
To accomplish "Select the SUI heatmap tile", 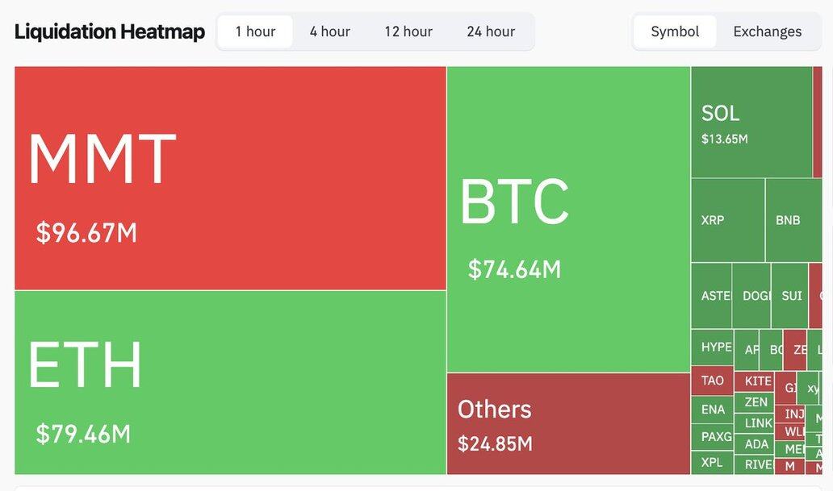I will tap(791, 296).
